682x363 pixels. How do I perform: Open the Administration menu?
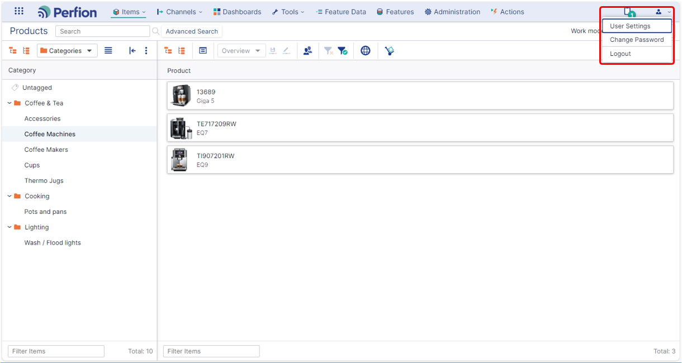pyautogui.click(x=452, y=12)
